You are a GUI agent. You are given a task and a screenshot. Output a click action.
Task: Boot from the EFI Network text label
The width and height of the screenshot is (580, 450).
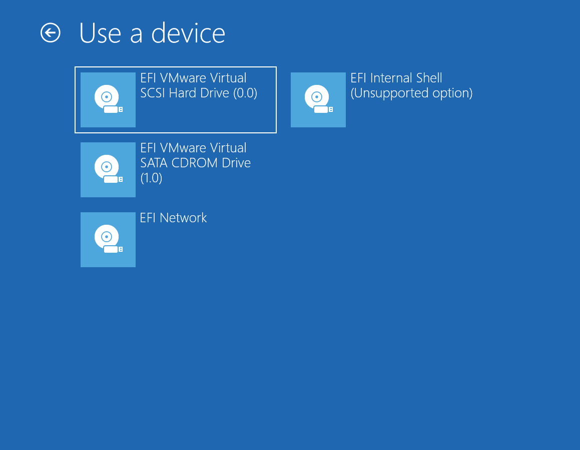[173, 218]
